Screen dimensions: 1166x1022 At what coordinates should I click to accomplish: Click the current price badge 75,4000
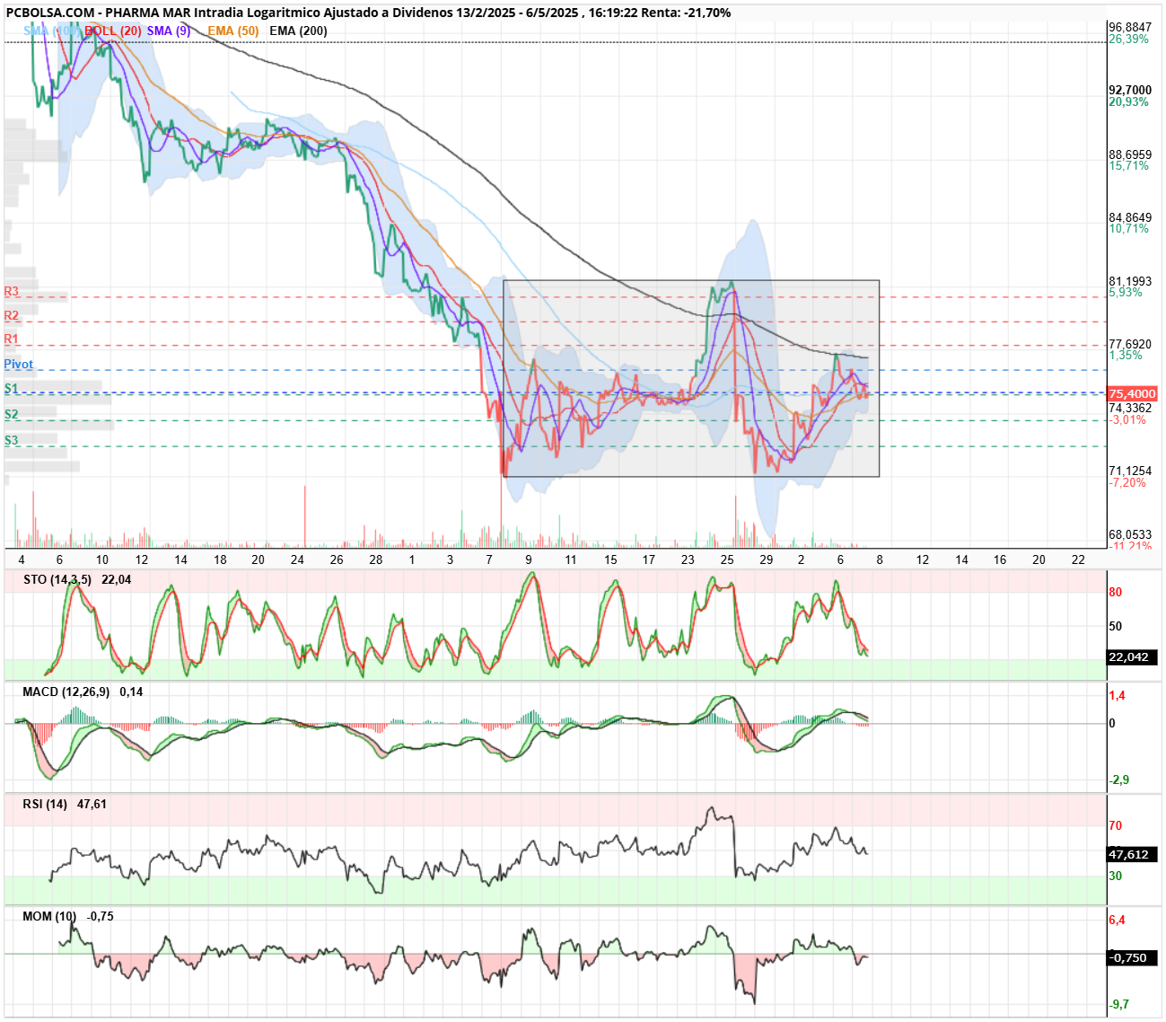click(x=1132, y=394)
